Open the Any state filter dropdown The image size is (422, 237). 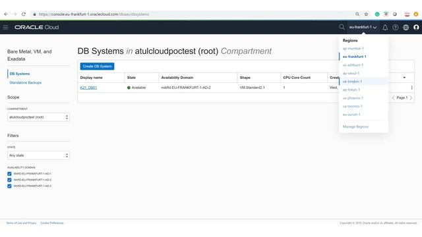pos(38,155)
